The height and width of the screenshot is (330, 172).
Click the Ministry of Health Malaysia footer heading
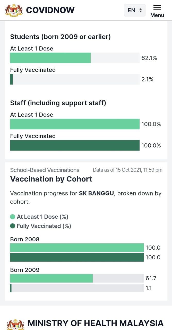pyautogui.click(x=95, y=323)
